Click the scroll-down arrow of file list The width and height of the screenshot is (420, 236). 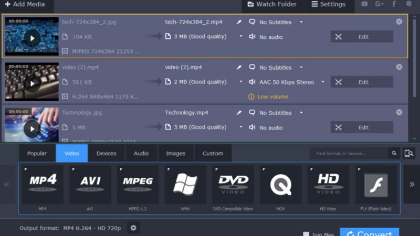[414, 138]
